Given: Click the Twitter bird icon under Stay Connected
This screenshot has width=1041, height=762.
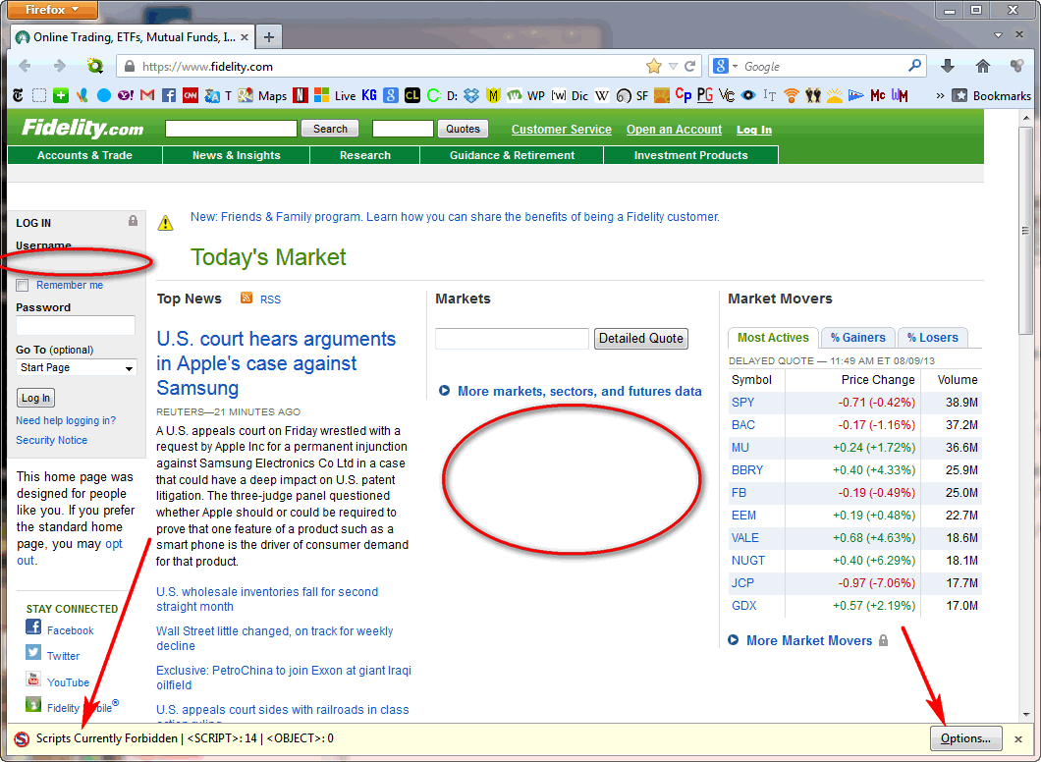Looking at the screenshot, I should click(x=33, y=652).
